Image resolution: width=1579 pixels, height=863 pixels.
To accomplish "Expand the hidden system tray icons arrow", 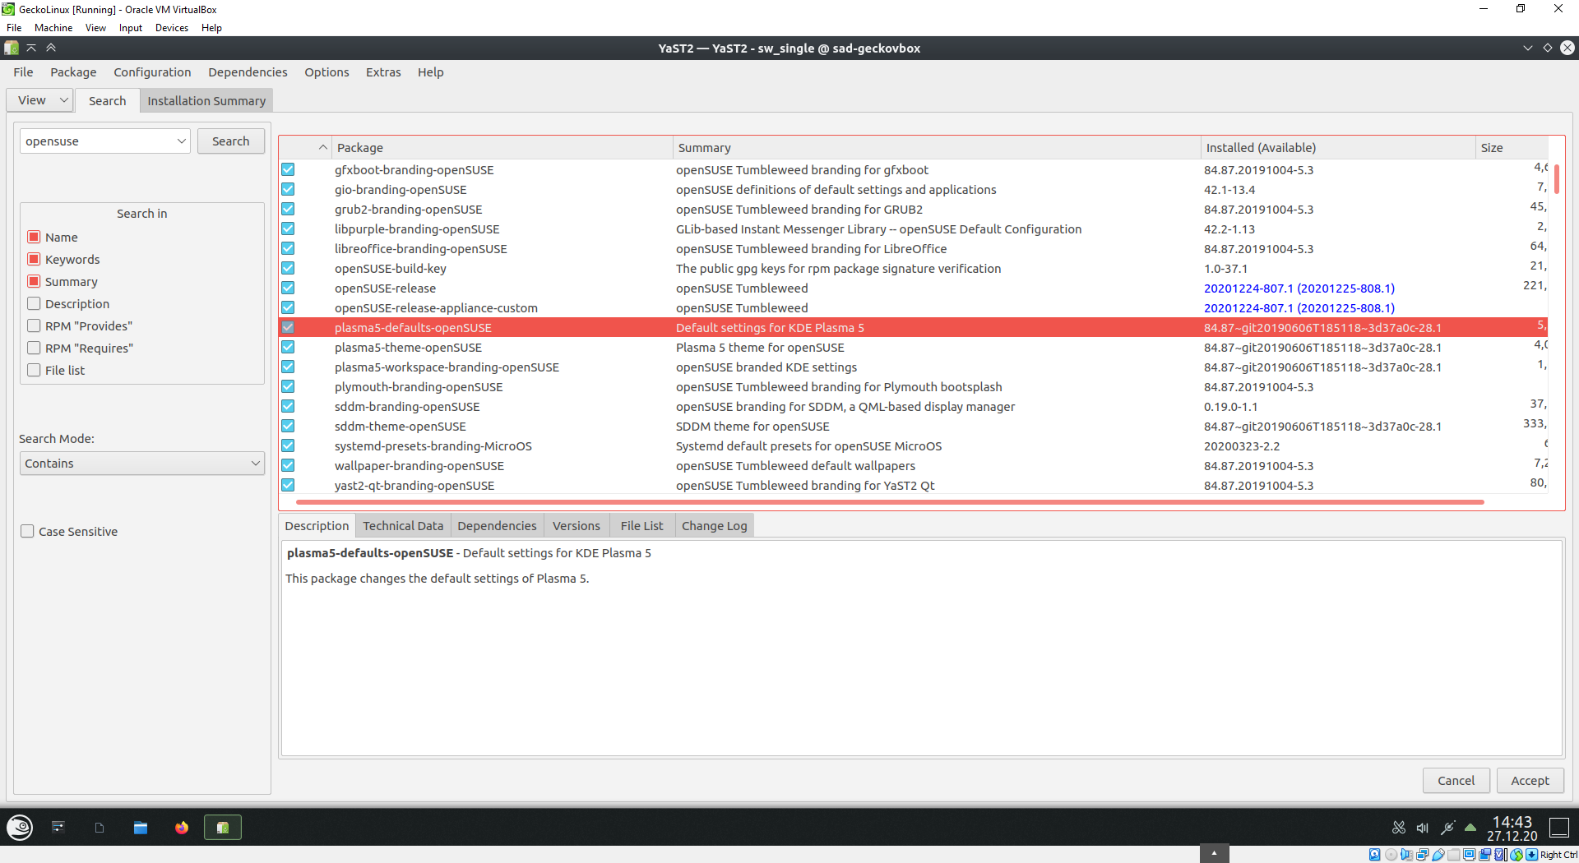I will (x=1470, y=828).
